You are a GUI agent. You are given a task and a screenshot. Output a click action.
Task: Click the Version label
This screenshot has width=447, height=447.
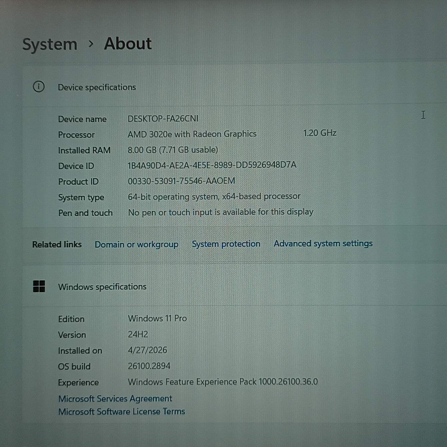click(72, 335)
